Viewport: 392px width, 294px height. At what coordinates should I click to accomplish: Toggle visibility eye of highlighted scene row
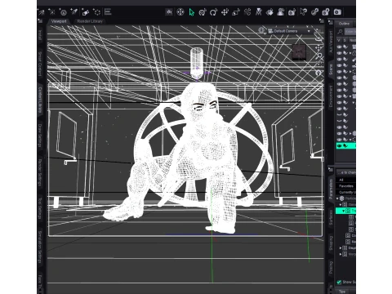(x=340, y=146)
